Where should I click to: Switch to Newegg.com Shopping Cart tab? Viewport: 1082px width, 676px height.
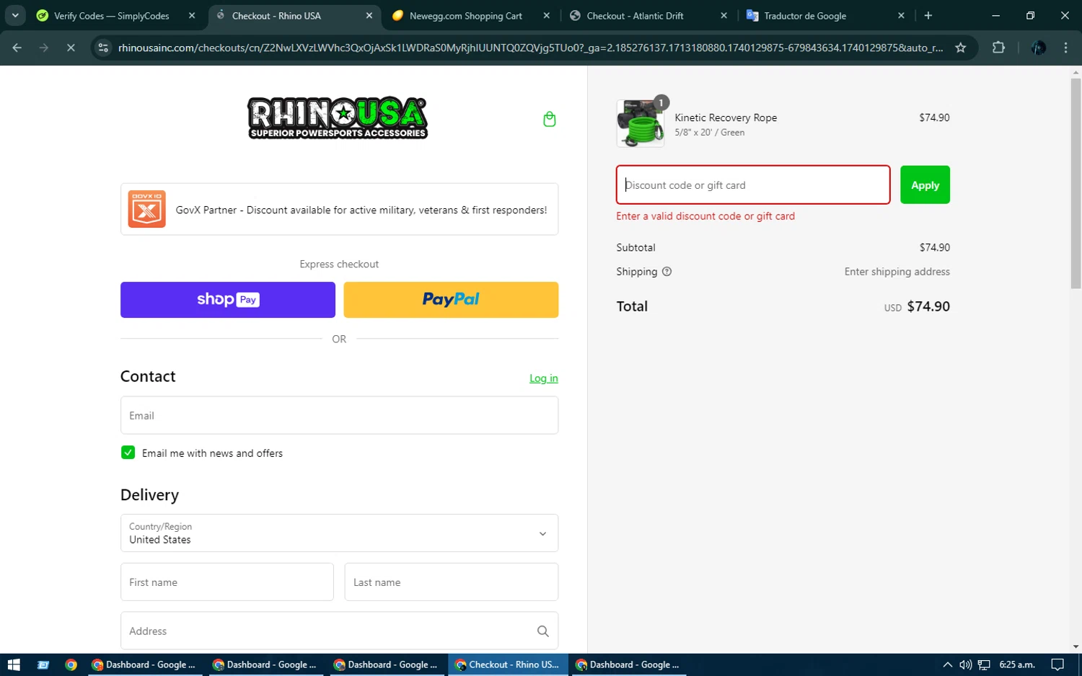pyautogui.click(x=466, y=16)
